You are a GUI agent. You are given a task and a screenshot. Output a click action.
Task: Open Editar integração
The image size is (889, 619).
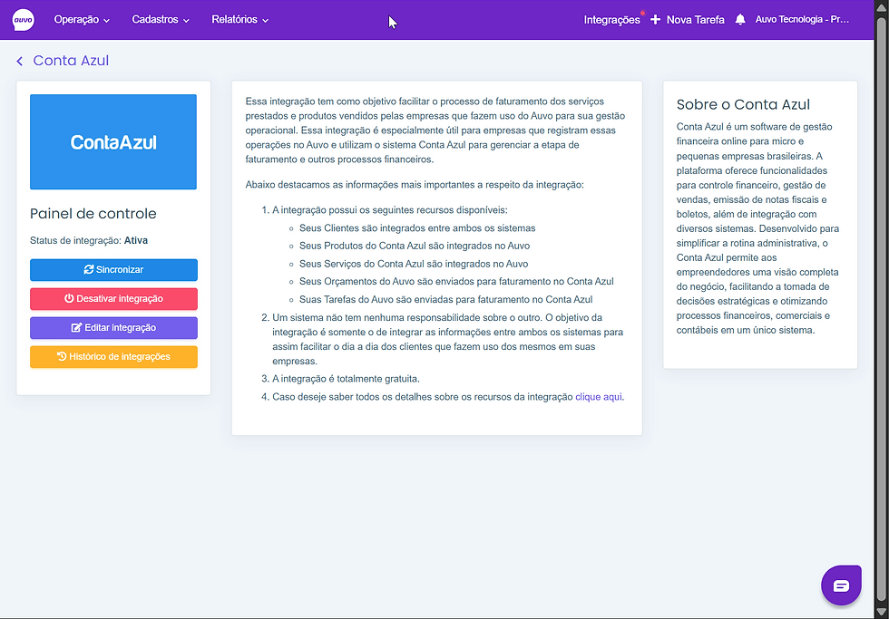point(113,327)
